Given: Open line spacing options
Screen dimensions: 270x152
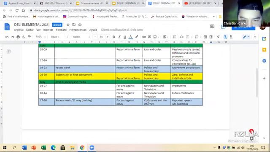Looking at the screenshot, I should click(174, 37).
